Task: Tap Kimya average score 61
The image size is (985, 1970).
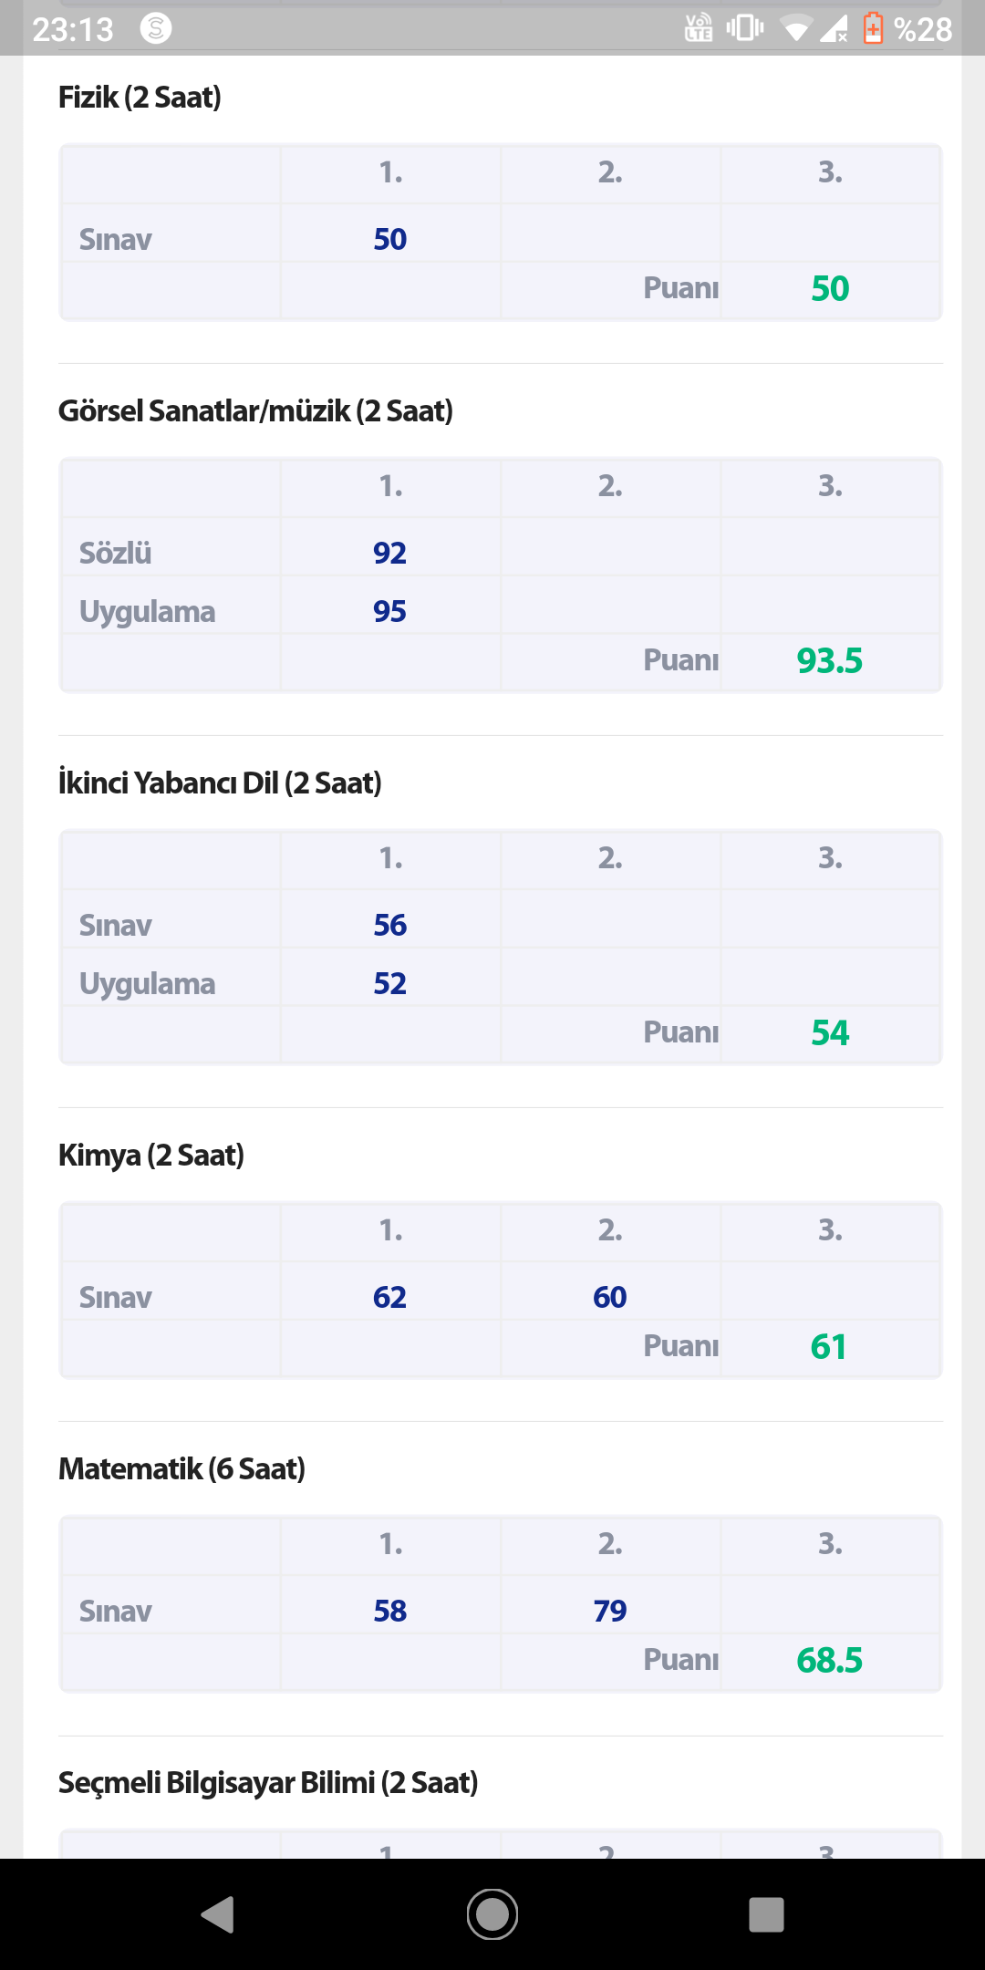Action: tap(829, 1346)
